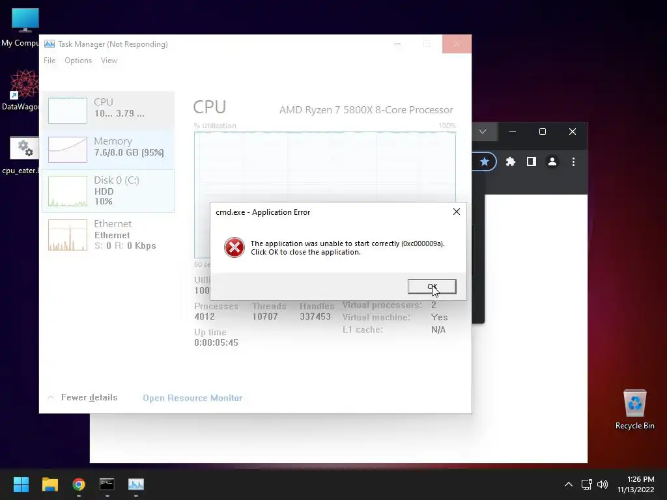Click the volume speaker tray icon
Image resolution: width=667 pixels, height=500 pixels.
click(x=603, y=484)
